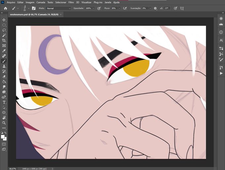Select the Pen tool
This screenshot has height=170, width=225.
(x=4, y=97)
